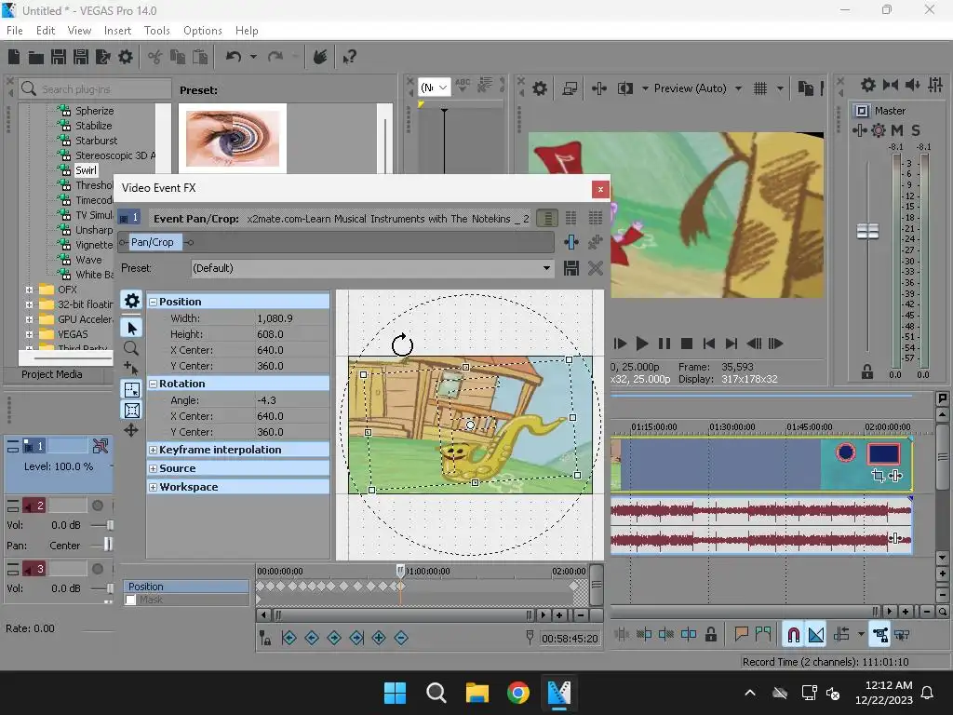Go to previous keyframe

tap(312, 638)
